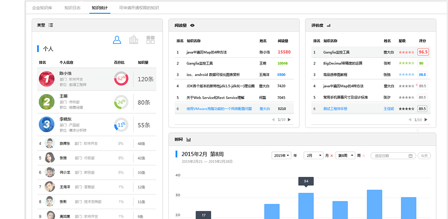Open the 2015年 year dropdown

[281, 155]
